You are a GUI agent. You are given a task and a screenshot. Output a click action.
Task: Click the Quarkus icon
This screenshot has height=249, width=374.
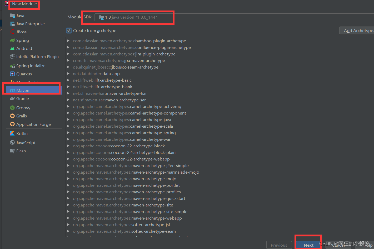(x=12, y=74)
